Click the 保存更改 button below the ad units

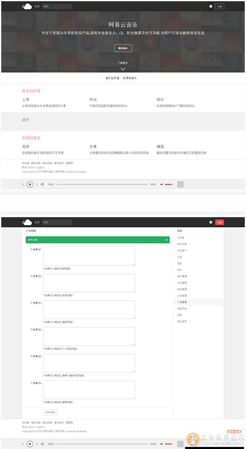(x=51, y=412)
